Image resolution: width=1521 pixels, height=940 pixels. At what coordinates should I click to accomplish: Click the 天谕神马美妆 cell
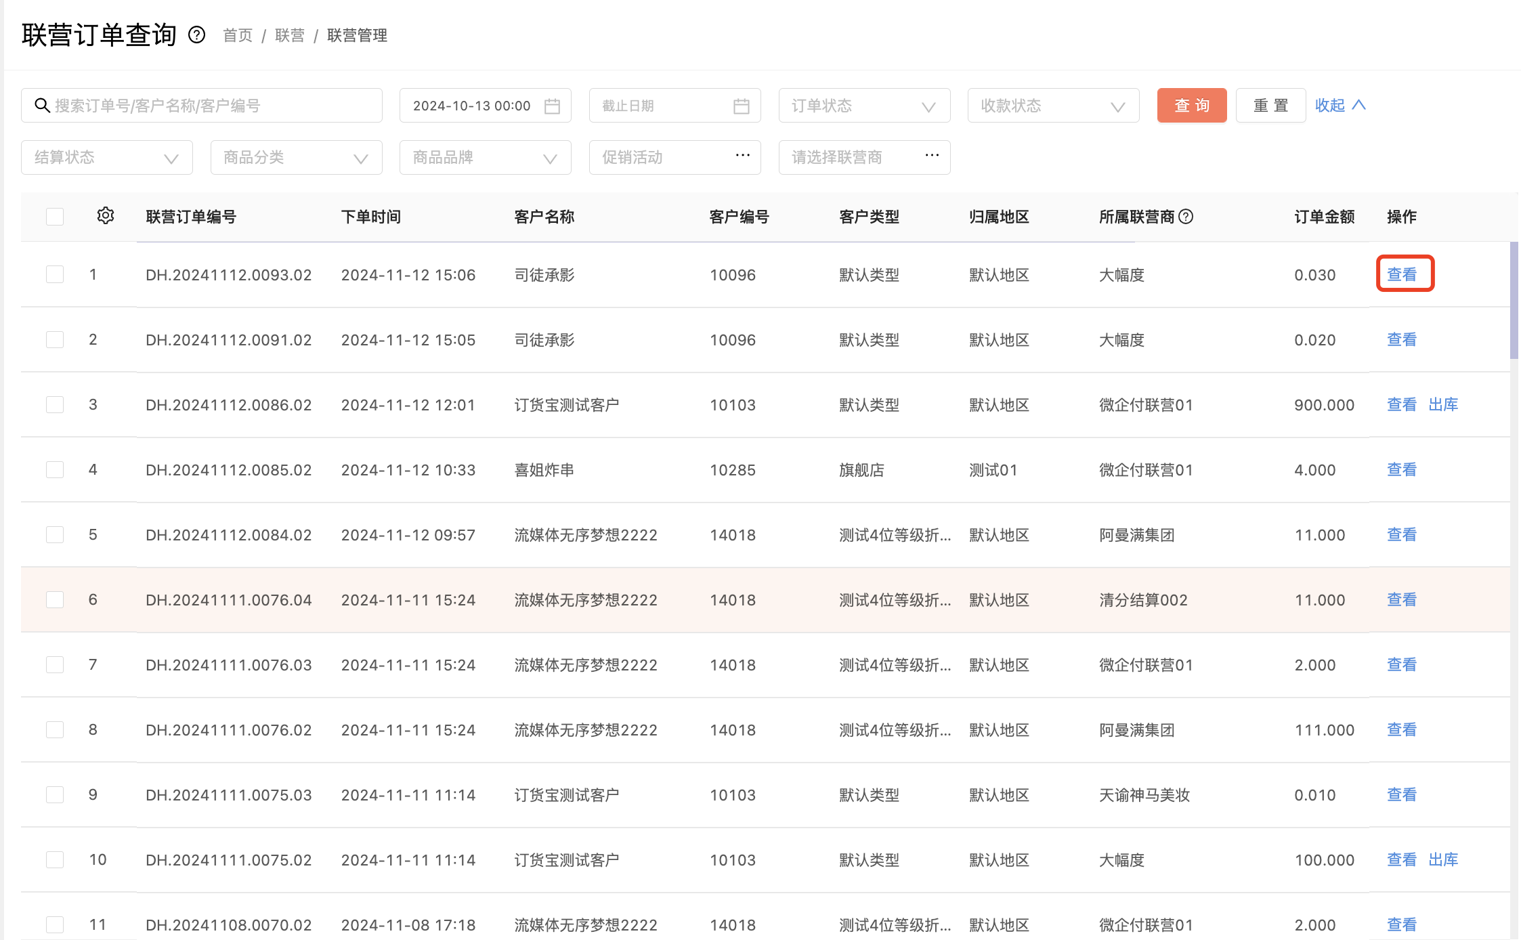1144,794
